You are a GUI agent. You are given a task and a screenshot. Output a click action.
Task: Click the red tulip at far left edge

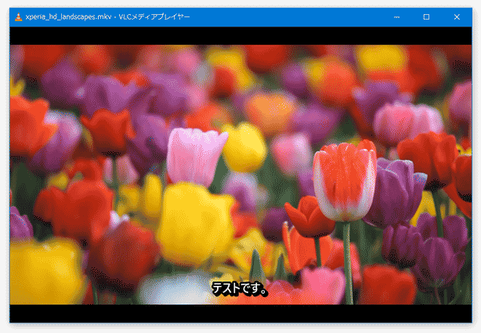pos(27,125)
